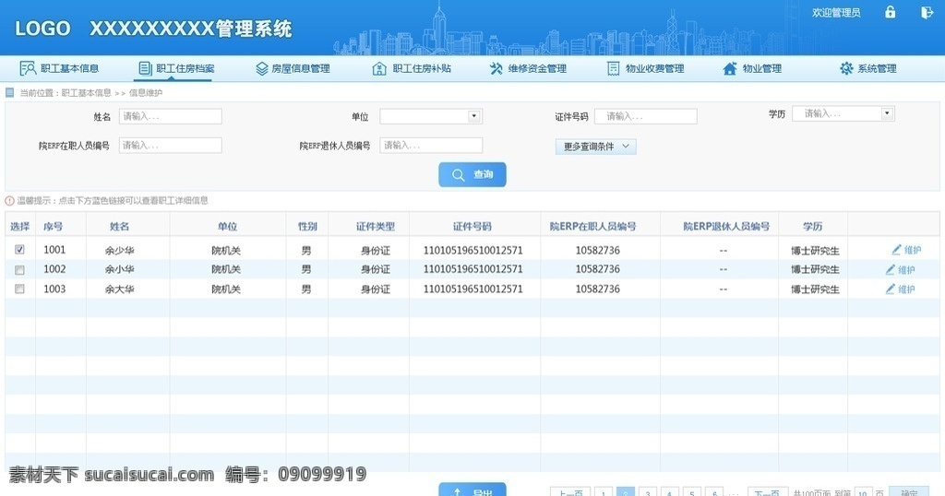Open 物业收费管理 tab
Screen dimensions: 945x496
click(645, 68)
